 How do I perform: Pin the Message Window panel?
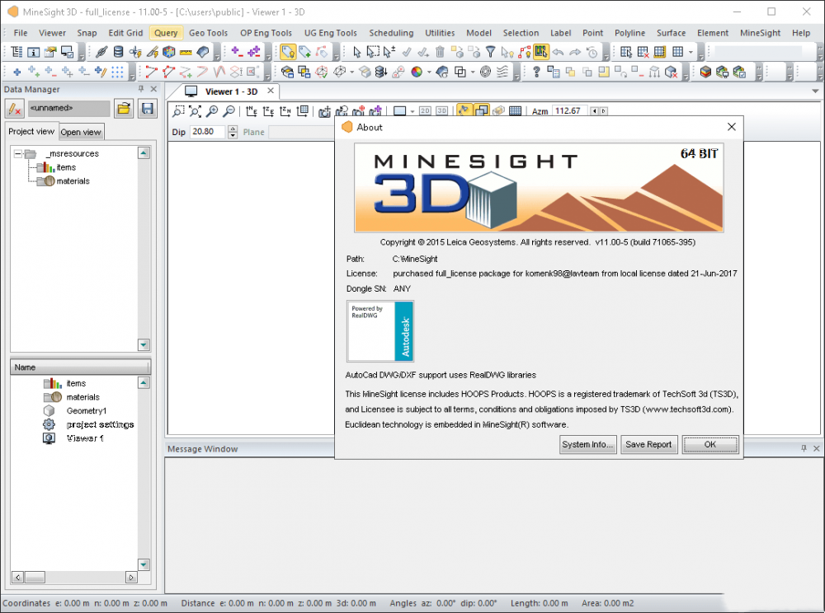[804, 448]
